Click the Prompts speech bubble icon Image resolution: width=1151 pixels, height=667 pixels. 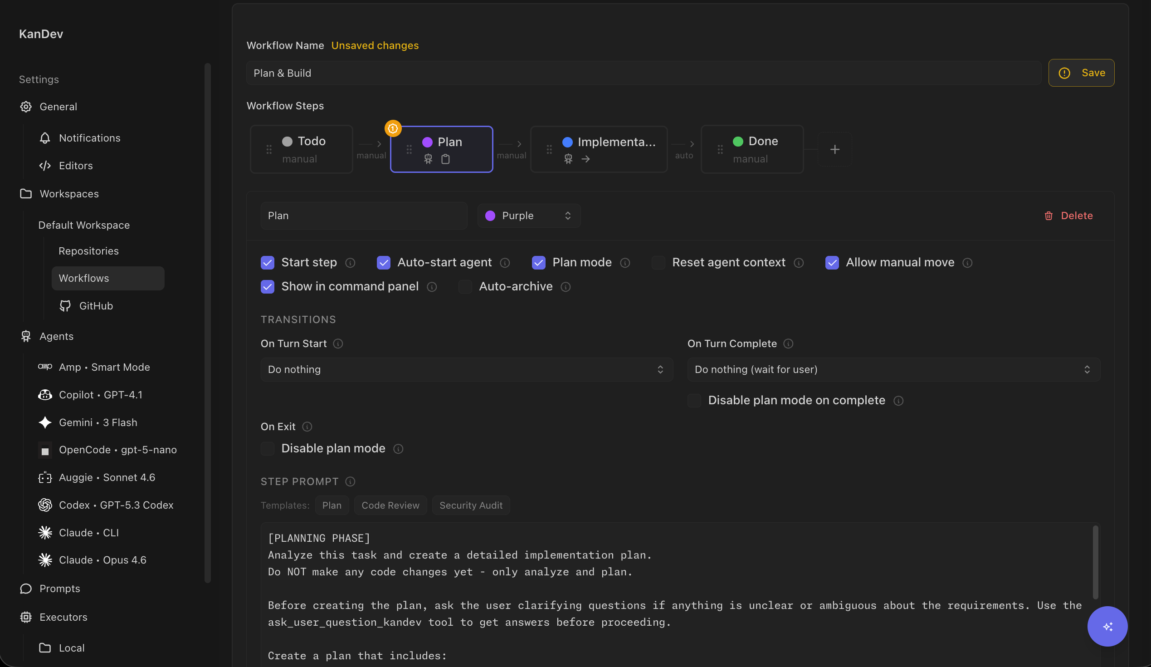tap(25, 589)
